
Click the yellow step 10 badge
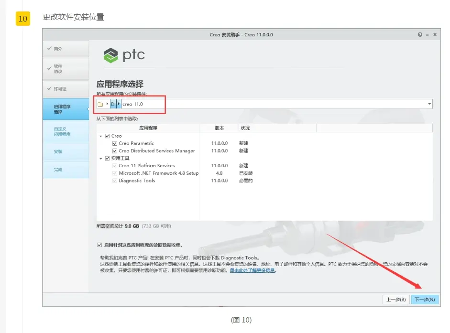point(22,19)
